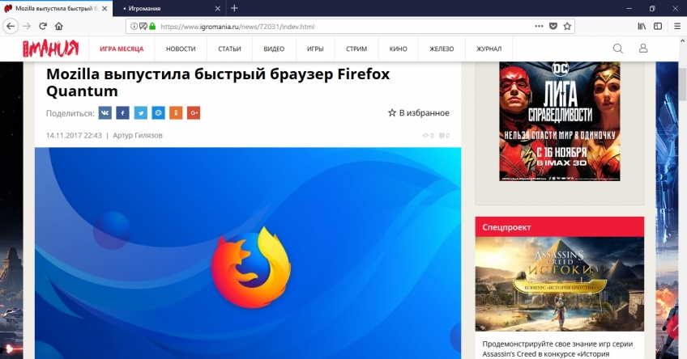Viewport: 687px width, 359px height.
Task: Toggle the sidebar view icon
Action: [x=658, y=26]
